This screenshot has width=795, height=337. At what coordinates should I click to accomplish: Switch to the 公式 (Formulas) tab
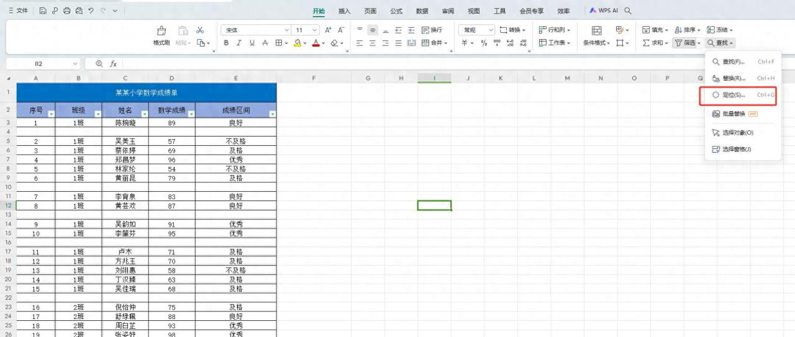coord(396,11)
